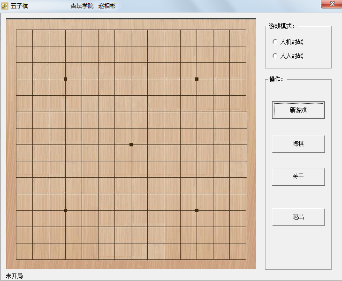The height and width of the screenshot is (281, 342).
Task: Place a stone on the bottom-left star point
Action: tap(65, 210)
